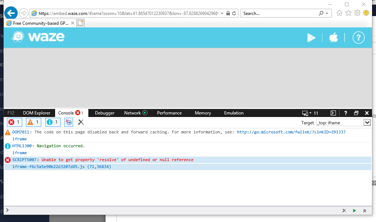376x222 pixels.
Task: Open the Waze help question mark
Action: pyautogui.click(x=358, y=38)
